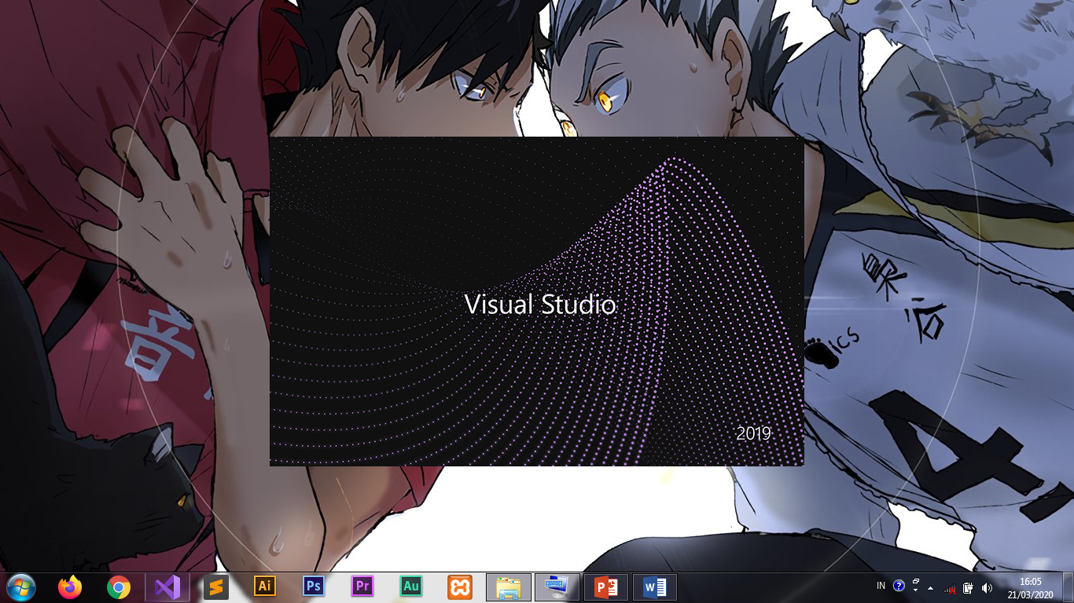The image size is (1074, 603).
Task: Open Adobe Illustrator from the taskbar
Action: point(265,587)
